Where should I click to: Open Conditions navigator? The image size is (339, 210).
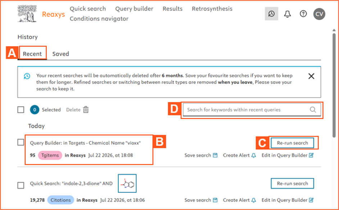pos(99,19)
